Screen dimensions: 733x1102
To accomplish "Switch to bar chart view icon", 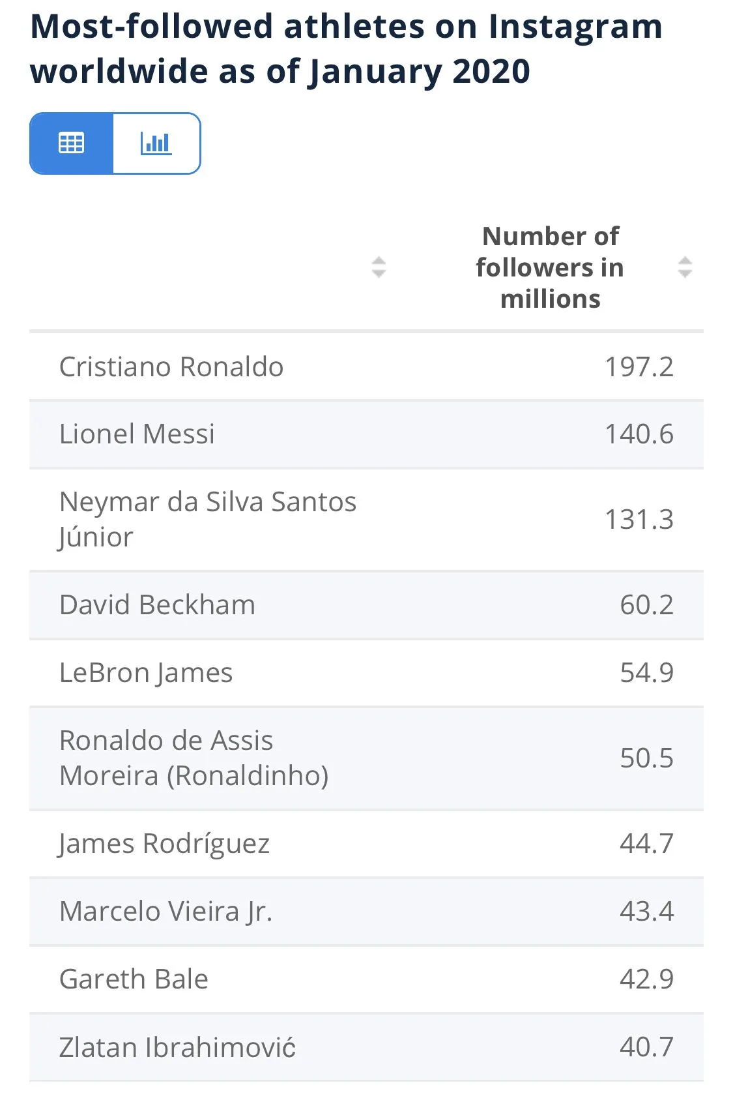I will coord(156,143).
